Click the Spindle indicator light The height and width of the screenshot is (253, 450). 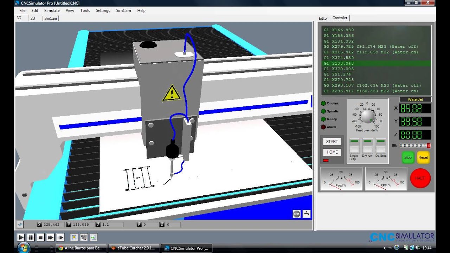323,111
